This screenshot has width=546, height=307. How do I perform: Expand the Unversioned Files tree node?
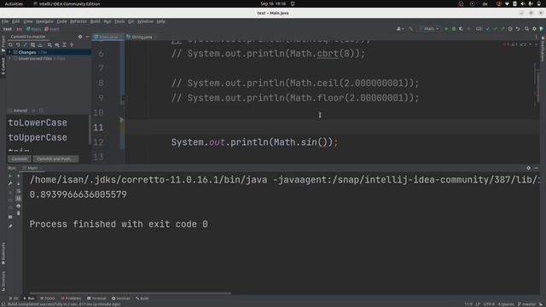[x=9, y=59]
